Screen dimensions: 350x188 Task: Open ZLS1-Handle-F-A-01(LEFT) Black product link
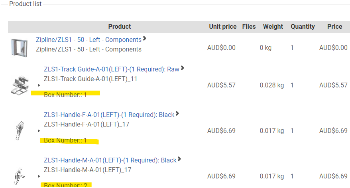(109, 115)
